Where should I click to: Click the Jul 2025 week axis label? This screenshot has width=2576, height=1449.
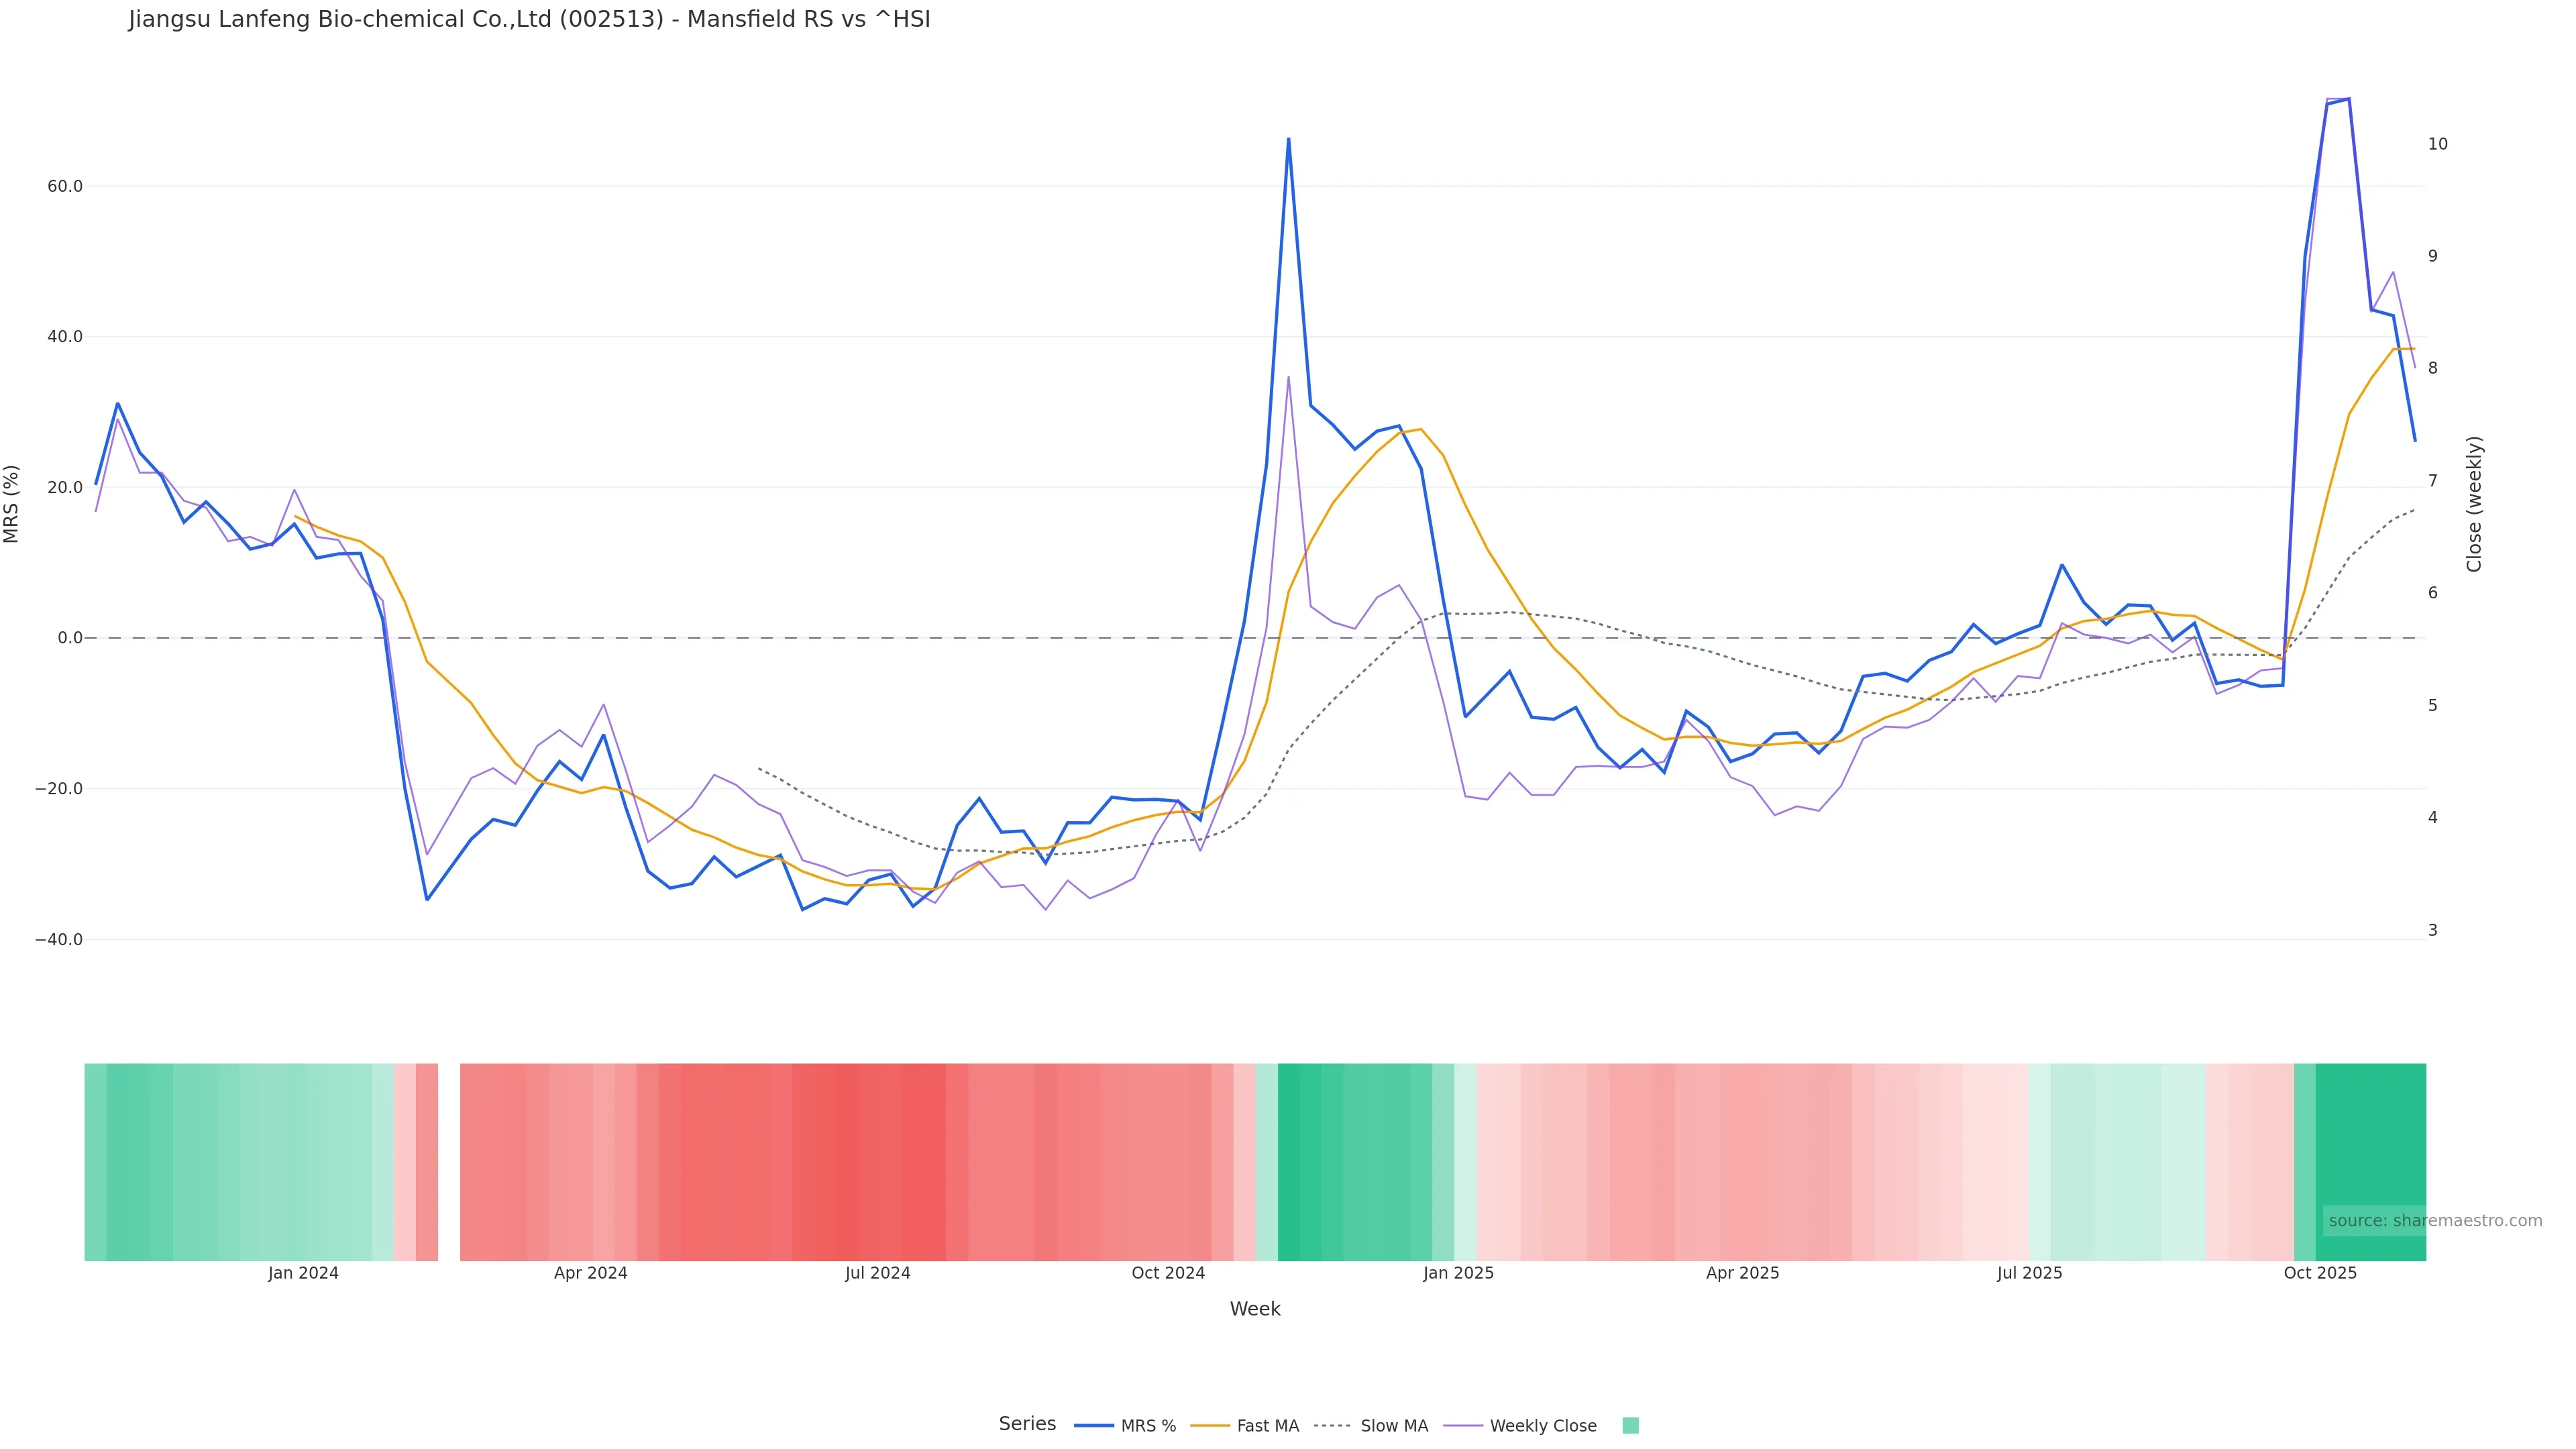(x=2029, y=1273)
